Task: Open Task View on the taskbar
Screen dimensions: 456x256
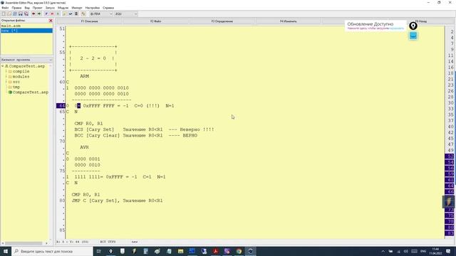Action: (98, 251)
